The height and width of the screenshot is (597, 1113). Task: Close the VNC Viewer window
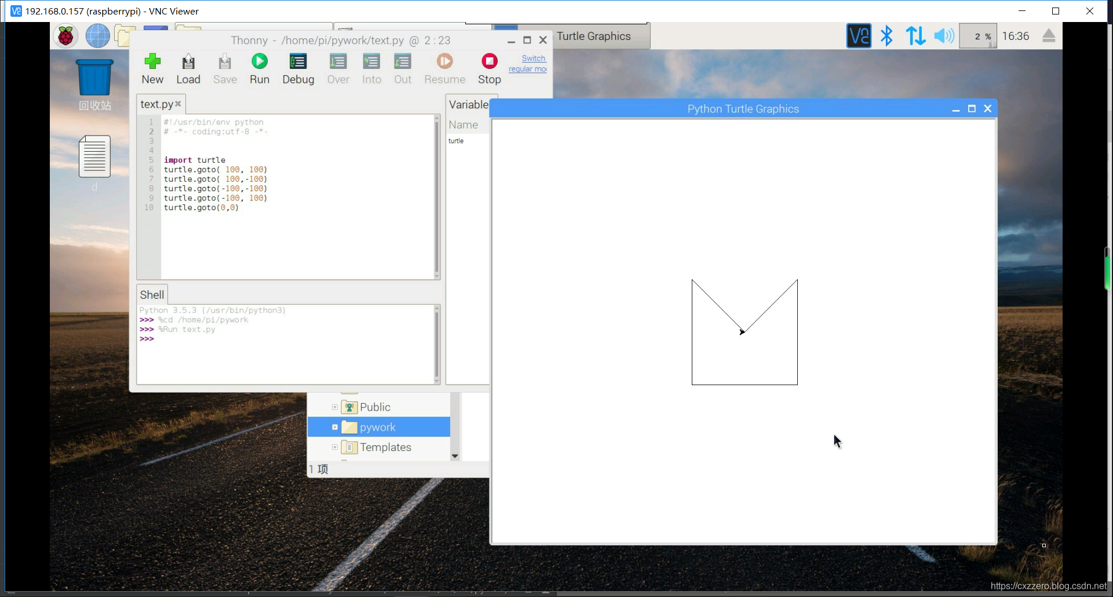click(1089, 11)
